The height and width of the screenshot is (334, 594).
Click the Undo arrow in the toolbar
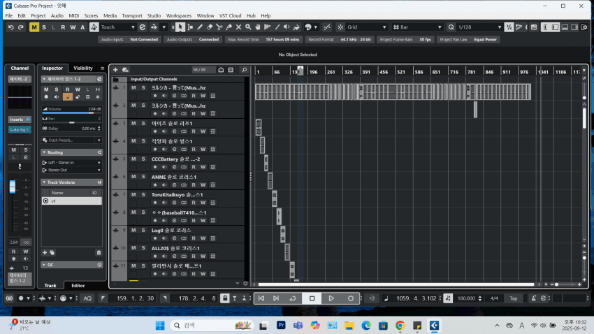[x=10, y=27]
